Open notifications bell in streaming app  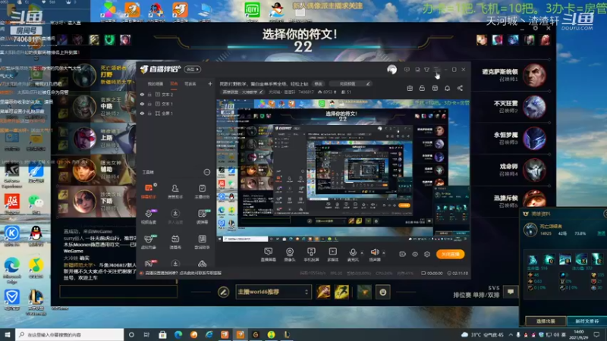447,88
